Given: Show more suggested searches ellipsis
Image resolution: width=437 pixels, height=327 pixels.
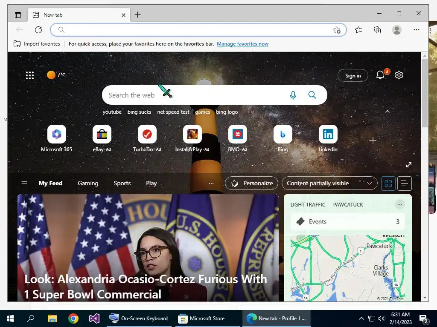Looking at the screenshot, I should tap(251, 112).
